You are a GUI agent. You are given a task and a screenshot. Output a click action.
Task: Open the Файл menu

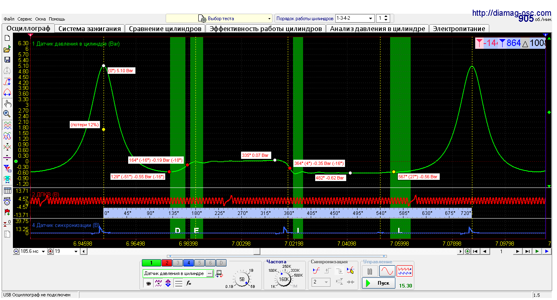click(9, 19)
